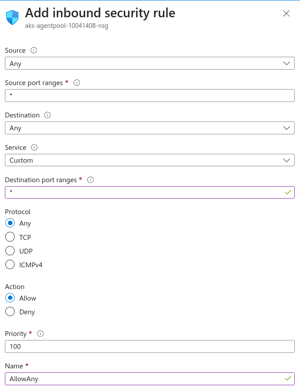The image size is (300, 387).
Task: Click the info icon beside Destination
Action: 47,115
